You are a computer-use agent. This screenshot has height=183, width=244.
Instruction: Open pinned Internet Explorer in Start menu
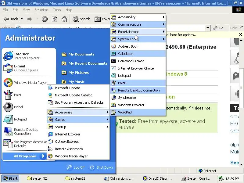(29, 56)
